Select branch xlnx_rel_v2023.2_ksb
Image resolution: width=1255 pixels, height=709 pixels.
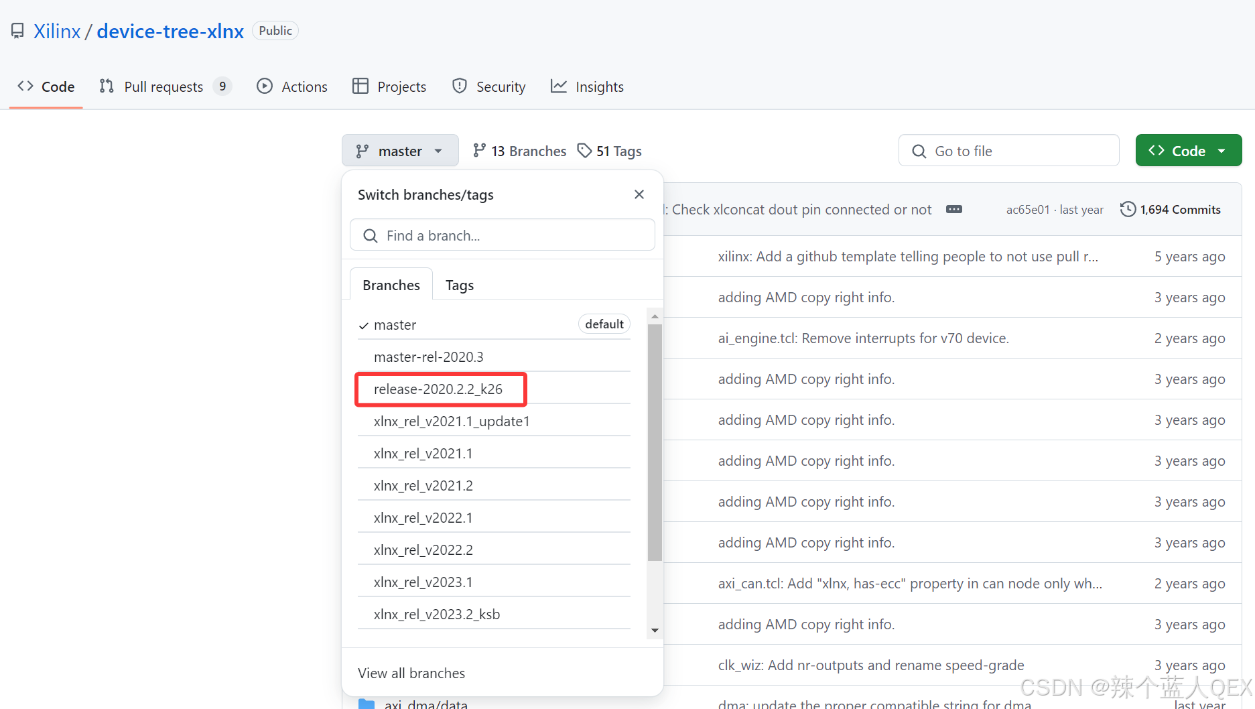tap(494, 614)
